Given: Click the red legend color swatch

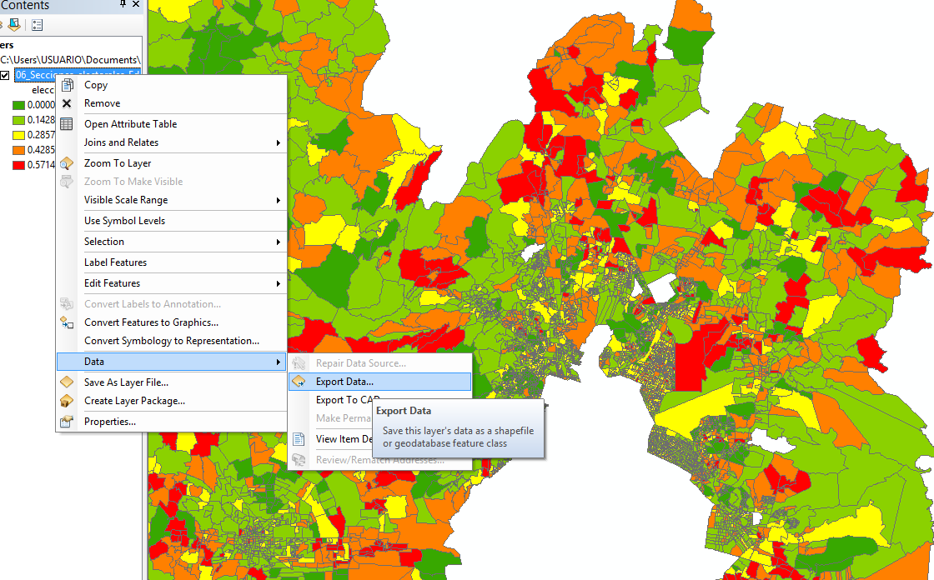Looking at the screenshot, I should [18, 165].
